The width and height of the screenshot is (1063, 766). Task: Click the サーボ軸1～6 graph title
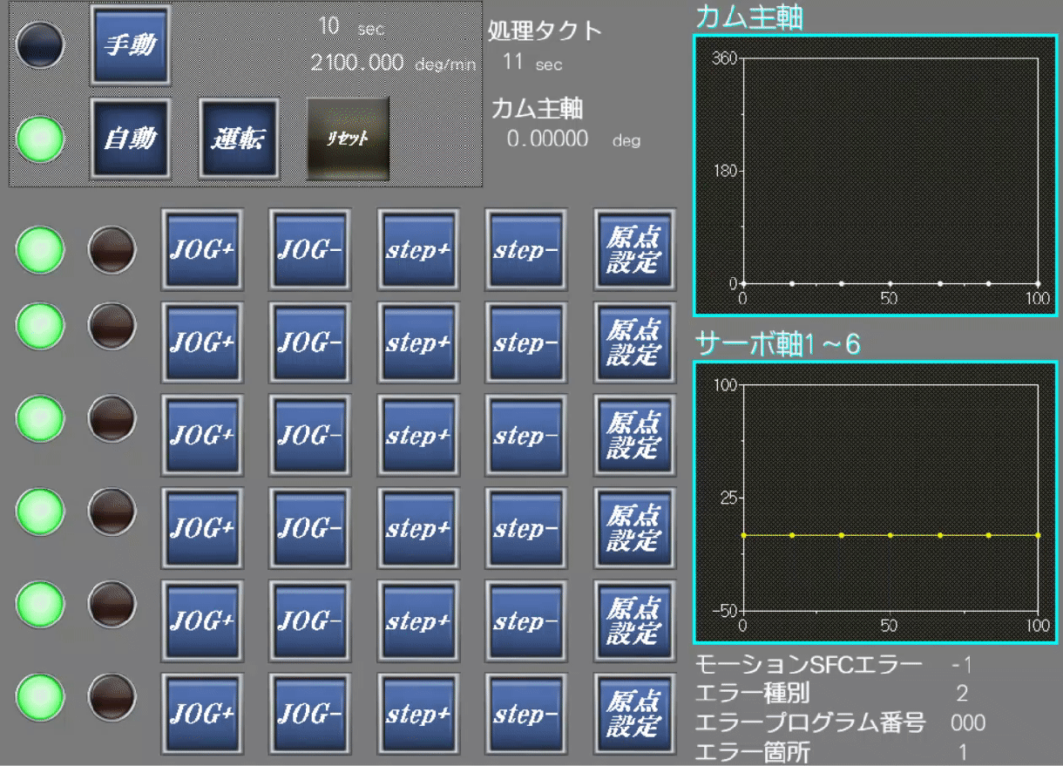(x=778, y=344)
